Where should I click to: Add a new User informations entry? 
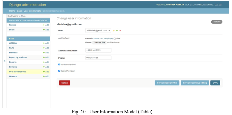(x=46, y=72)
